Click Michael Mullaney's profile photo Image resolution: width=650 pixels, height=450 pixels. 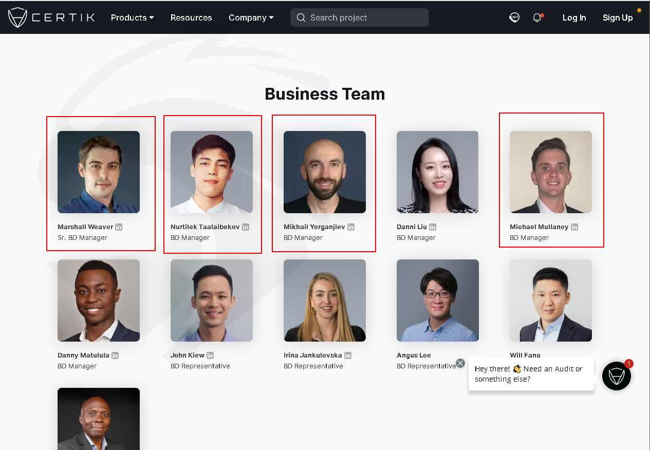551,172
